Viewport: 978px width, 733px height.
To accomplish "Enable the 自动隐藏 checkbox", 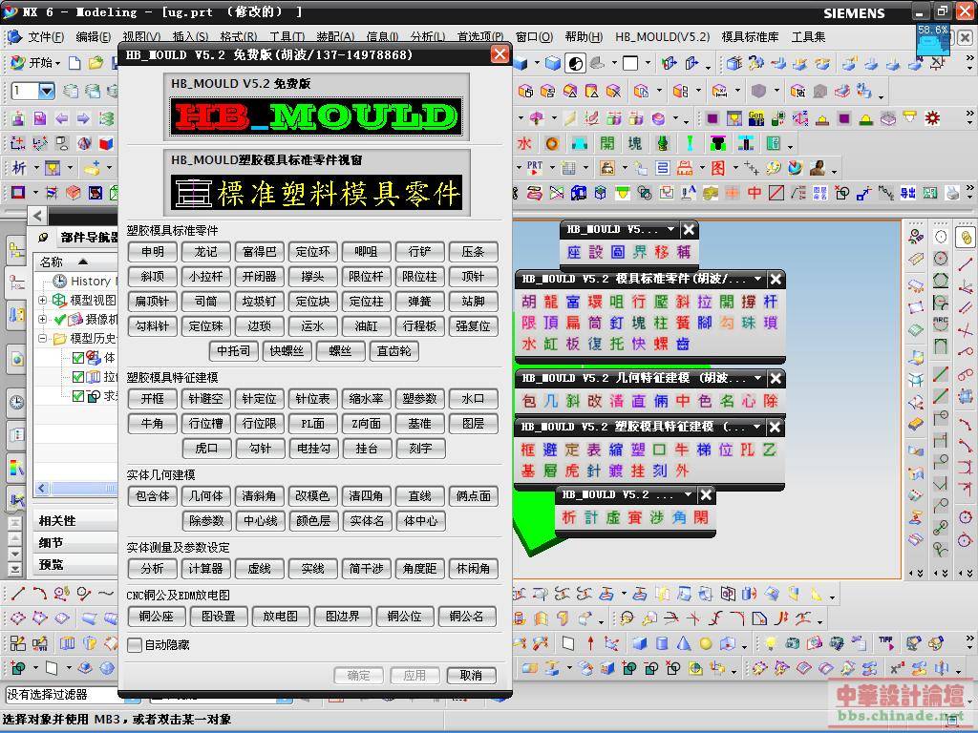I will coord(134,645).
